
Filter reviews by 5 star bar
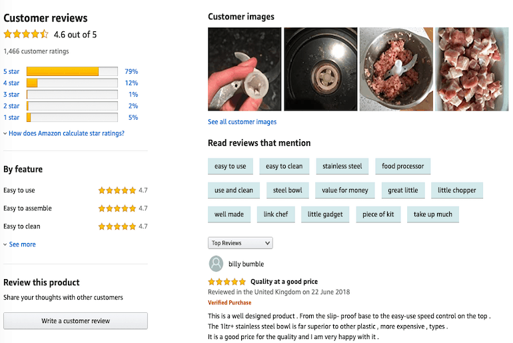tap(72, 71)
